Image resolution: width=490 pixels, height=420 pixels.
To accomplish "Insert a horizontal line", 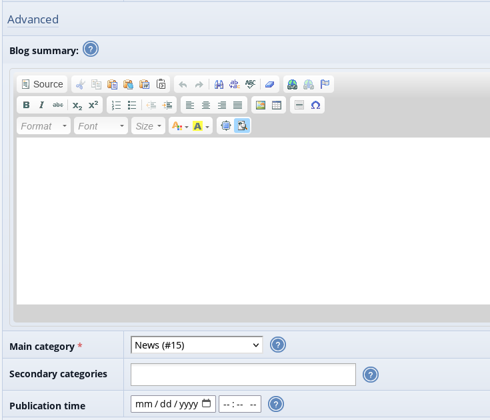I will coord(299,105).
